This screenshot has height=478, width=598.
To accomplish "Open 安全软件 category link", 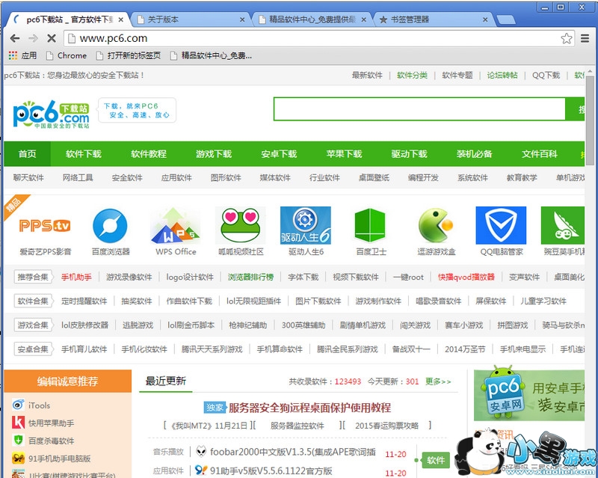I will coord(127,177).
